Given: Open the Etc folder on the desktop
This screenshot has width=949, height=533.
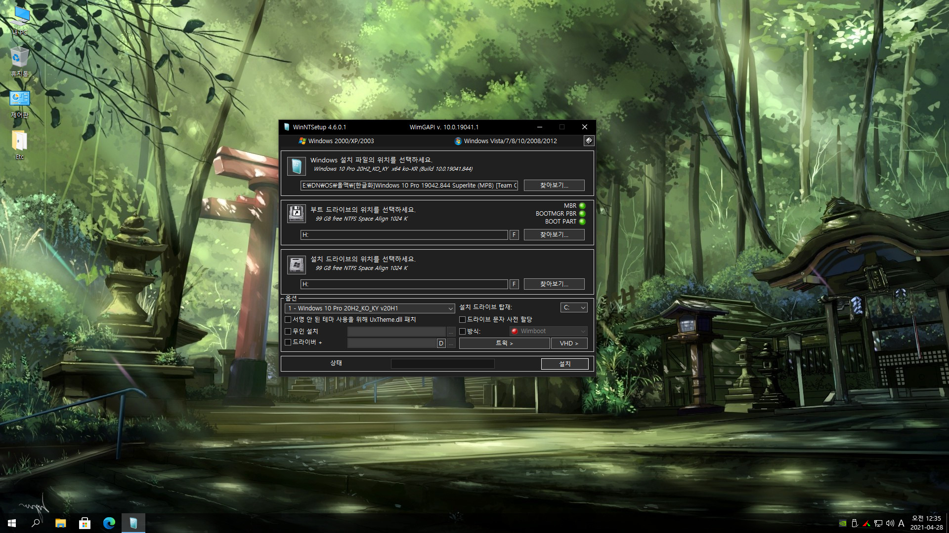Looking at the screenshot, I should (x=20, y=145).
